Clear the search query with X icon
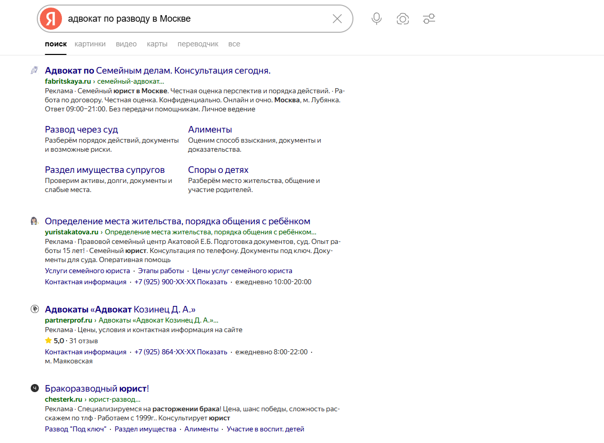The image size is (604, 443). (337, 19)
